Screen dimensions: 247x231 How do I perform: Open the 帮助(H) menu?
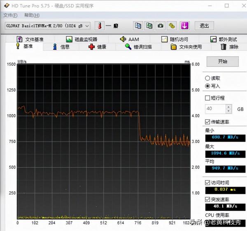coord(32,15)
